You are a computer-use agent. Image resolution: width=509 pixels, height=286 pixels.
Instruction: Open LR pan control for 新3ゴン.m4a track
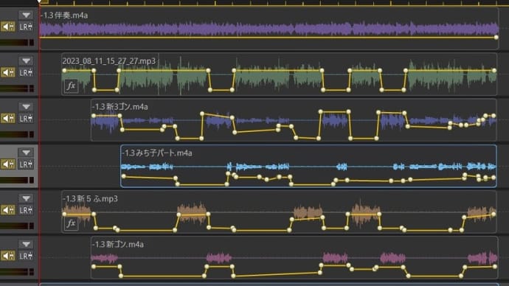pyautogui.click(x=26, y=119)
